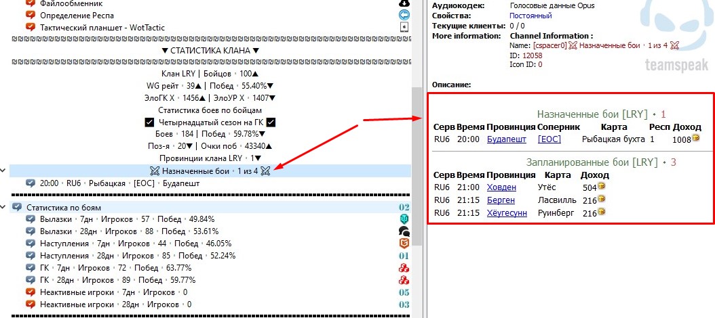This screenshot has width=715, height=318.
Task: Follow the Ховден province link
Action: (x=501, y=187)
